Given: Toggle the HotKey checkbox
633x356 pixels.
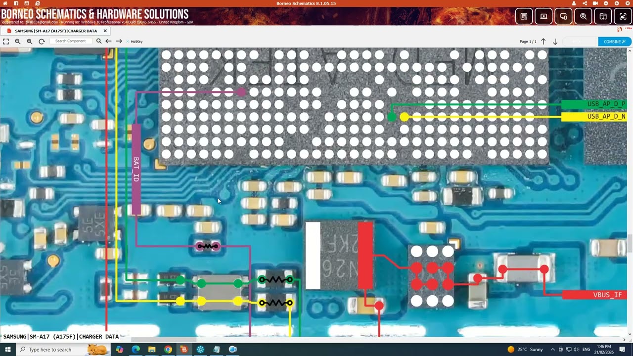Looking at the screenshot, I should [x=128, y=42].
